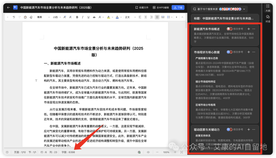Open the 大纲 outline panel
Viewport: 276px width, 158px height.
(268, 8)
